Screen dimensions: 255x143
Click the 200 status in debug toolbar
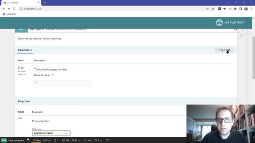[x=4, y=140]
